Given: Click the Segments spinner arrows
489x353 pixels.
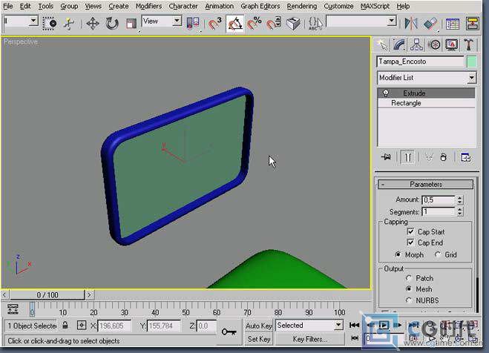Looking at the screenshot, I should (459, 212).
